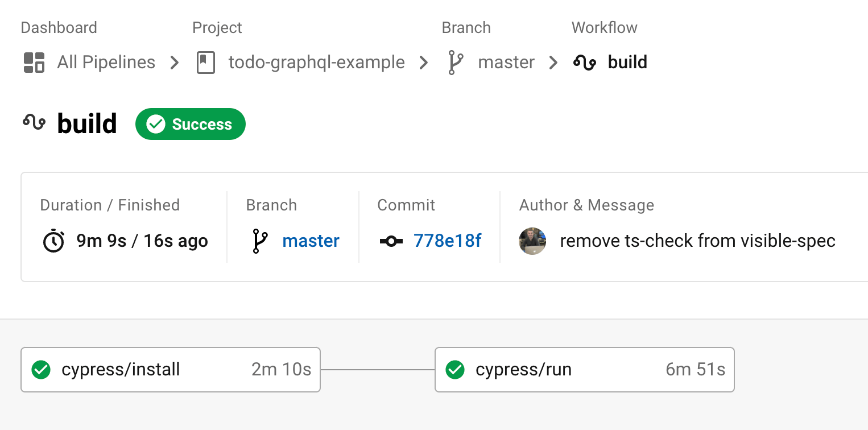Click the 2m 10s job duration
The width and height of the screenshot is (868, 430).
282,370
